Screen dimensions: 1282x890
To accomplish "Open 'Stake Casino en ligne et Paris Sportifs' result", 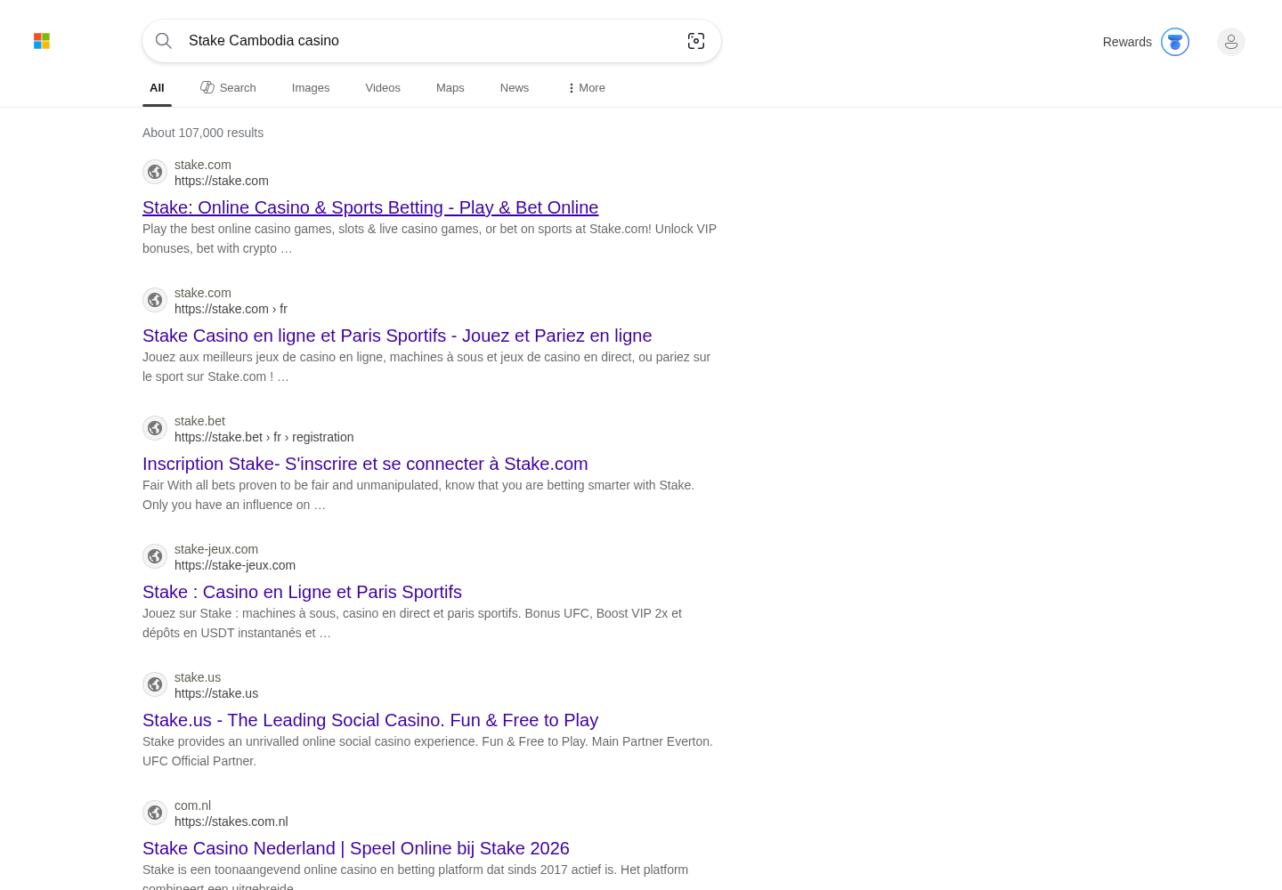I will [397, 336].
